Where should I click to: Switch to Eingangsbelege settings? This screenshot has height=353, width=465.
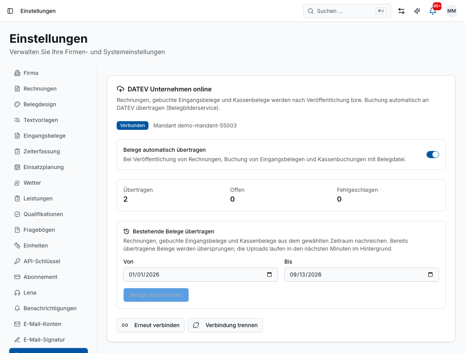click(x=48, y=136)
